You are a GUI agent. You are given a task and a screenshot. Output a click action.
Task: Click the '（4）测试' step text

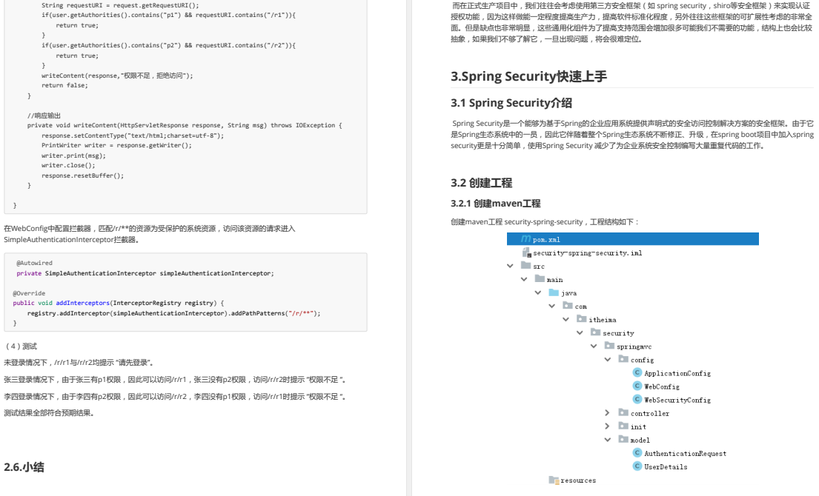pyautogui.click(x=20, y=346)
